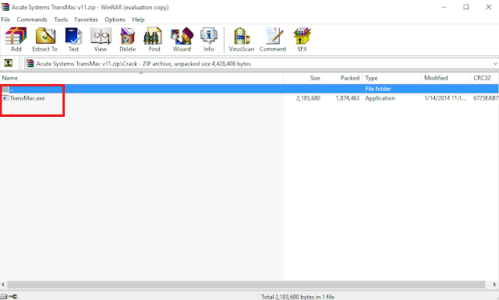This screenshot has width=499, height=300.
Task: Click the 1,874,463 packed value
Action: point(348,98)
